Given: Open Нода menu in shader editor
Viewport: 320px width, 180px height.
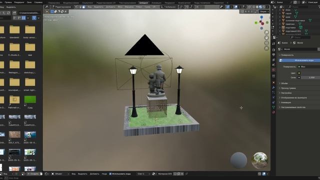Looking at the screenshot, I should [104, 174].
